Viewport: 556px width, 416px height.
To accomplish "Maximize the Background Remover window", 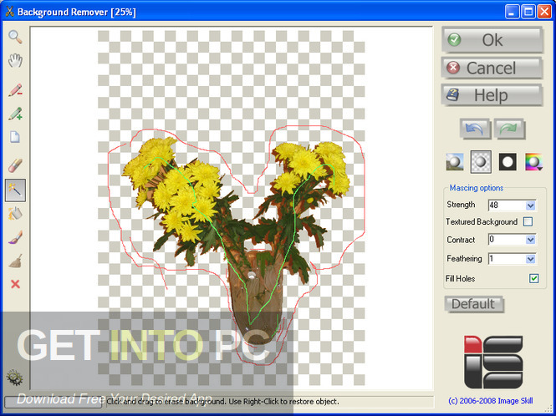I will [x=528, y=12].
